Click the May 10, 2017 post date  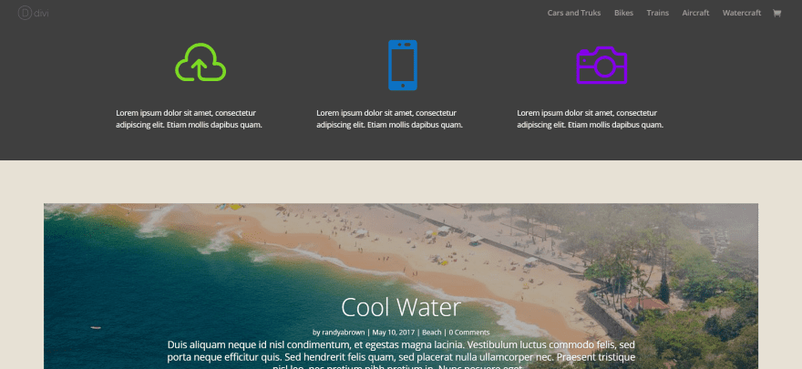click(x=394, y=333)
